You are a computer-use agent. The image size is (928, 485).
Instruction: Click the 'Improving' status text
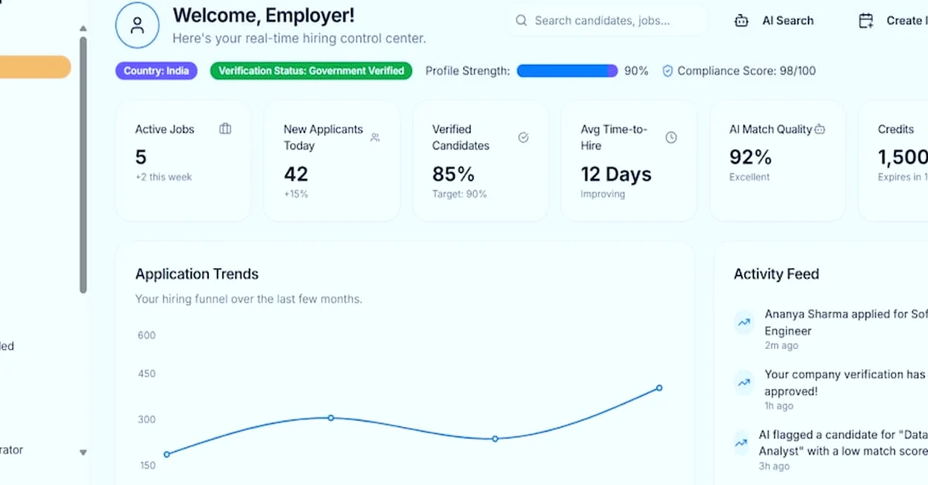(603, 194)
